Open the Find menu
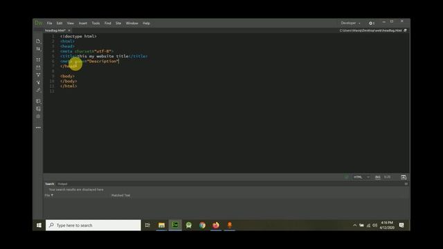443x249 pixels. pyautogui.click(x=108, y=23)
